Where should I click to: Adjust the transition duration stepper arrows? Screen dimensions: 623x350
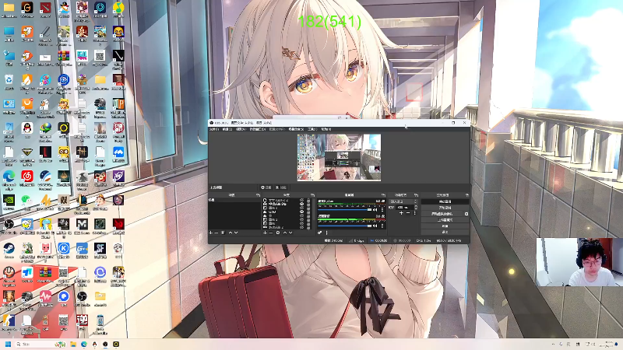(416, 208)
